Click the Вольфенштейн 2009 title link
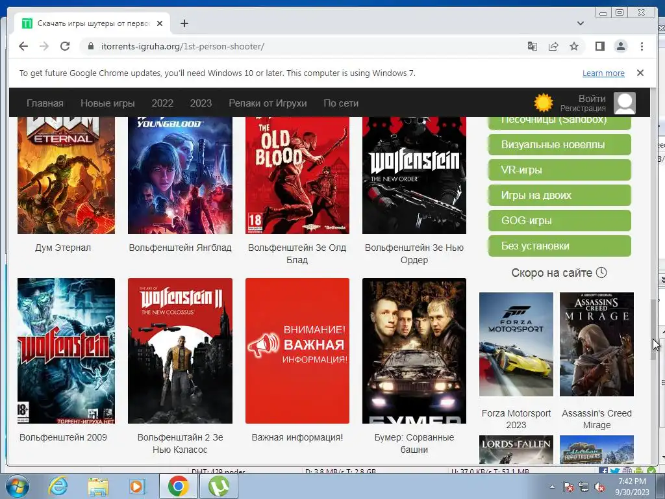The width and height of the screenshot is (665, 499). point(63,437)
